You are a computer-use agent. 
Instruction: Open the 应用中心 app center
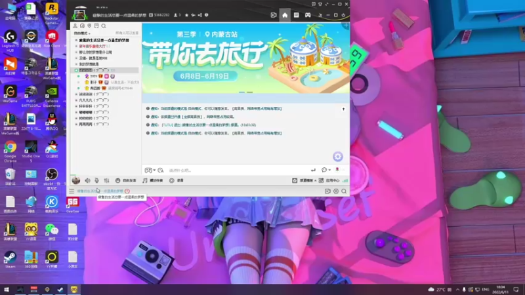pos(329,181)
